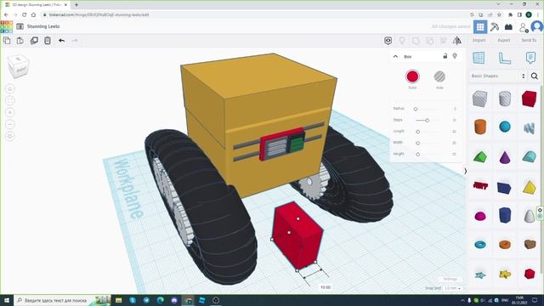
Task: Collapse the shapes panel with the chevron
Action: click(466, 171)
